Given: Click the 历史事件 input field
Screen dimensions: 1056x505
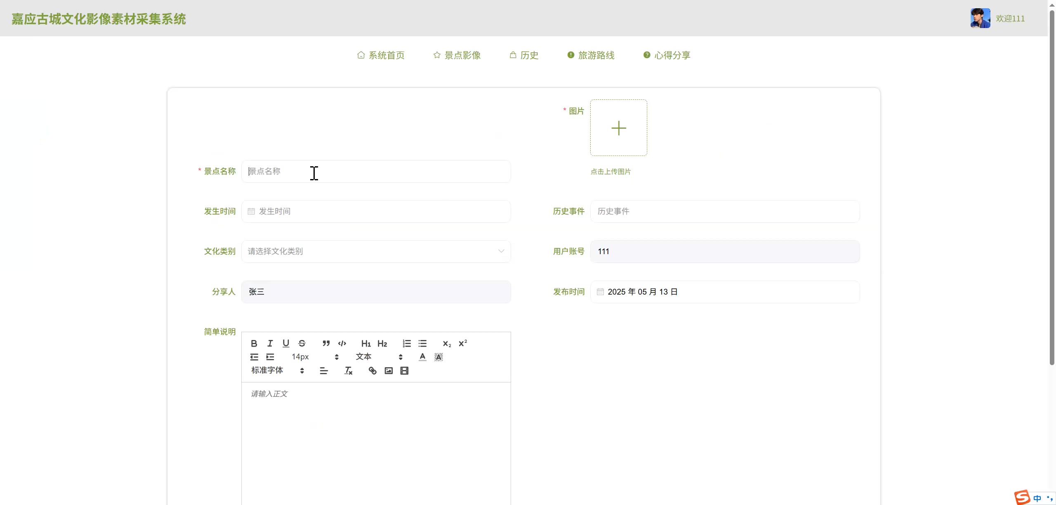Looking at the screenshot, I should click(x=725, y=211).
